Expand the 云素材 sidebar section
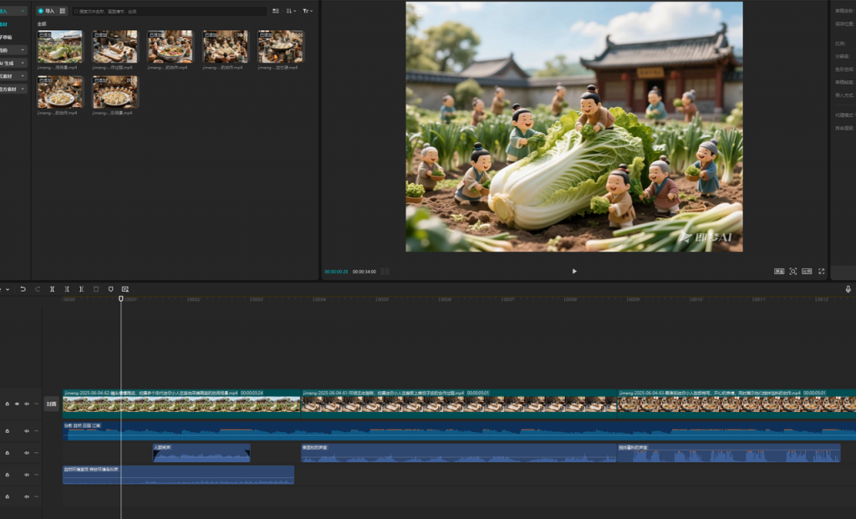 (x=23, y=76)
